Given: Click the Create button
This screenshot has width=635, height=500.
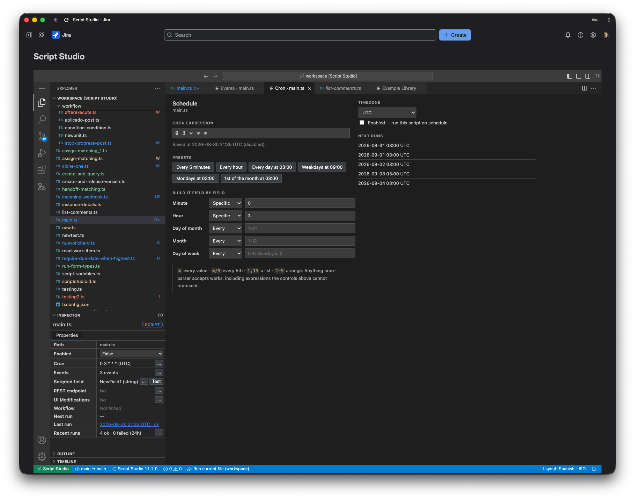Looking at the screenshot, I should (x=455, y=35).
